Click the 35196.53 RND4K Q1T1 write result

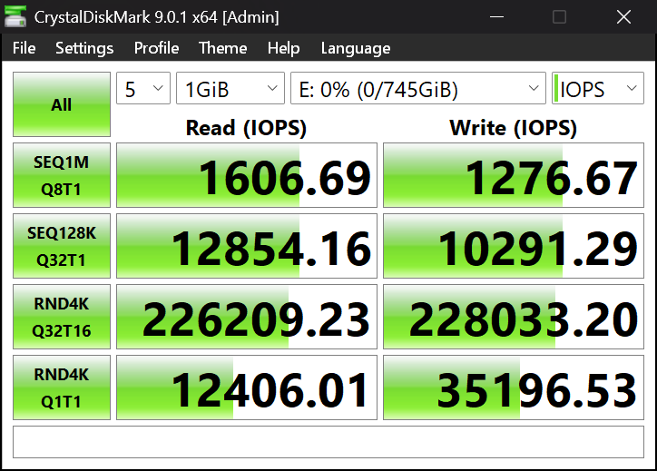514,388
